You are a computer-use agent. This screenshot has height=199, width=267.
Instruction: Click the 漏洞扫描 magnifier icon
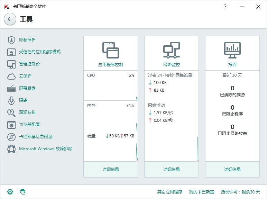pyautogui.click(x=11, y=113)
